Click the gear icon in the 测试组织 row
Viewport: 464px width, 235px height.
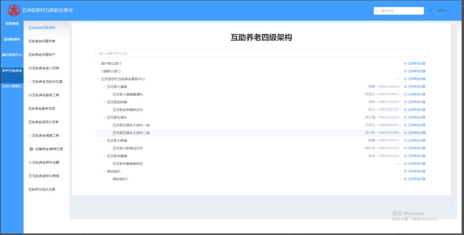pyautogui.click(x=406, y=171)
